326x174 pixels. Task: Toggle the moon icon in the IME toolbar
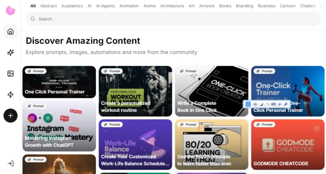262,104
